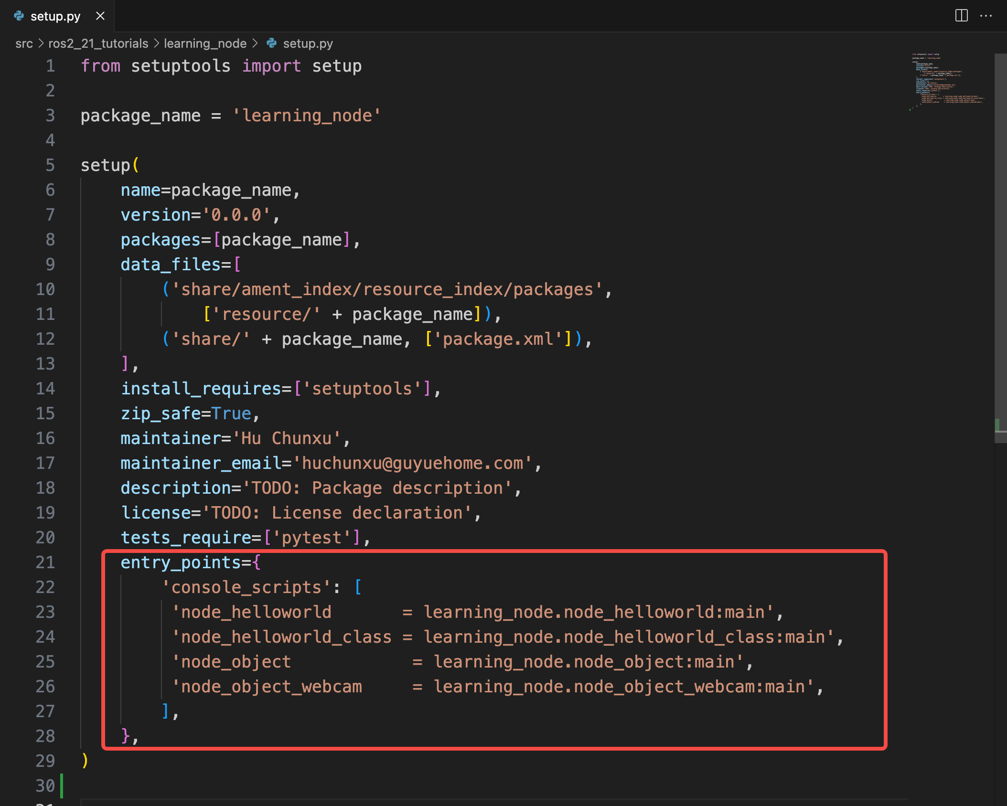
Task: Click the word setuptools on line 1
Action: [181, 66]
